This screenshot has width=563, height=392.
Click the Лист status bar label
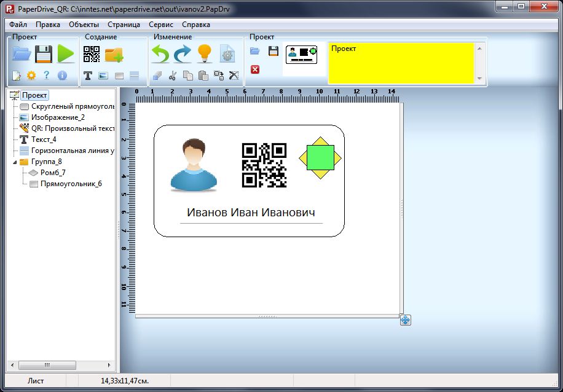pyautogui.click(x=36, y=381)
